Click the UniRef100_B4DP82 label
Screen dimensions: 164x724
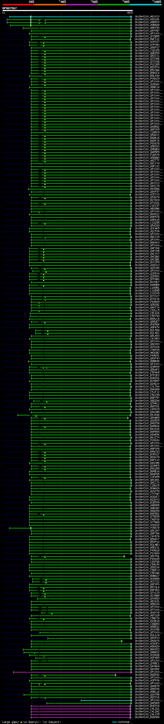click(x=147, y=675)
